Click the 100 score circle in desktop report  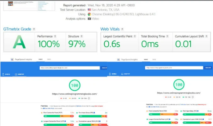point(75,85)
